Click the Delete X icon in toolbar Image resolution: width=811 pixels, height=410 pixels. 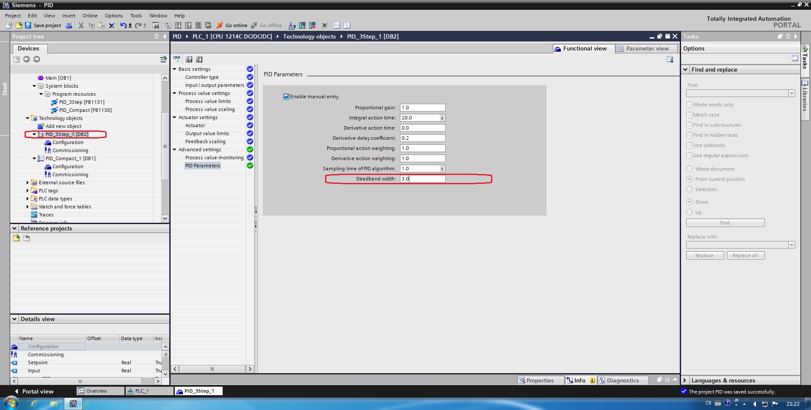tap(112, 25)
